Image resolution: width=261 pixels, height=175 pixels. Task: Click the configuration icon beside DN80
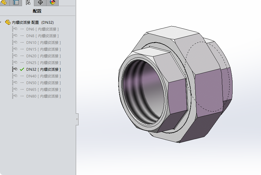coord(15,96)
